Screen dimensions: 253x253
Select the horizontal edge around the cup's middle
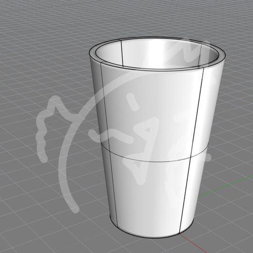tap(152, 160)
